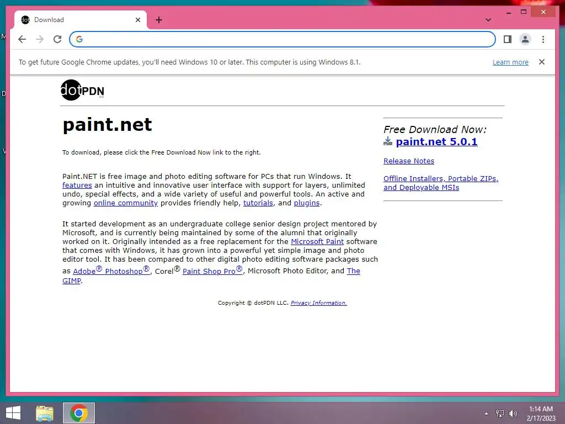The height and width of the screenshot is (424, 565).
Task: Open the Chrome three-dot menu
Action: click(x=543, y=39)
